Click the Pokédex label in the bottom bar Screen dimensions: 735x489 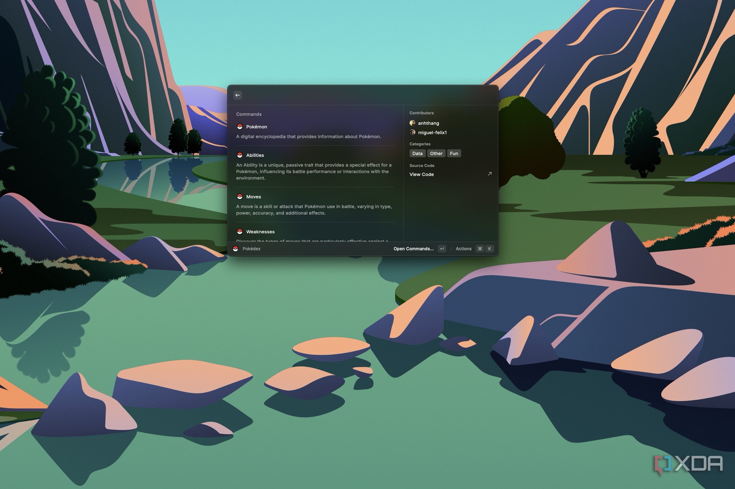point(251,249)
